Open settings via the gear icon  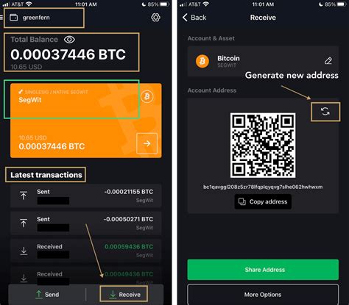point(155,18)
